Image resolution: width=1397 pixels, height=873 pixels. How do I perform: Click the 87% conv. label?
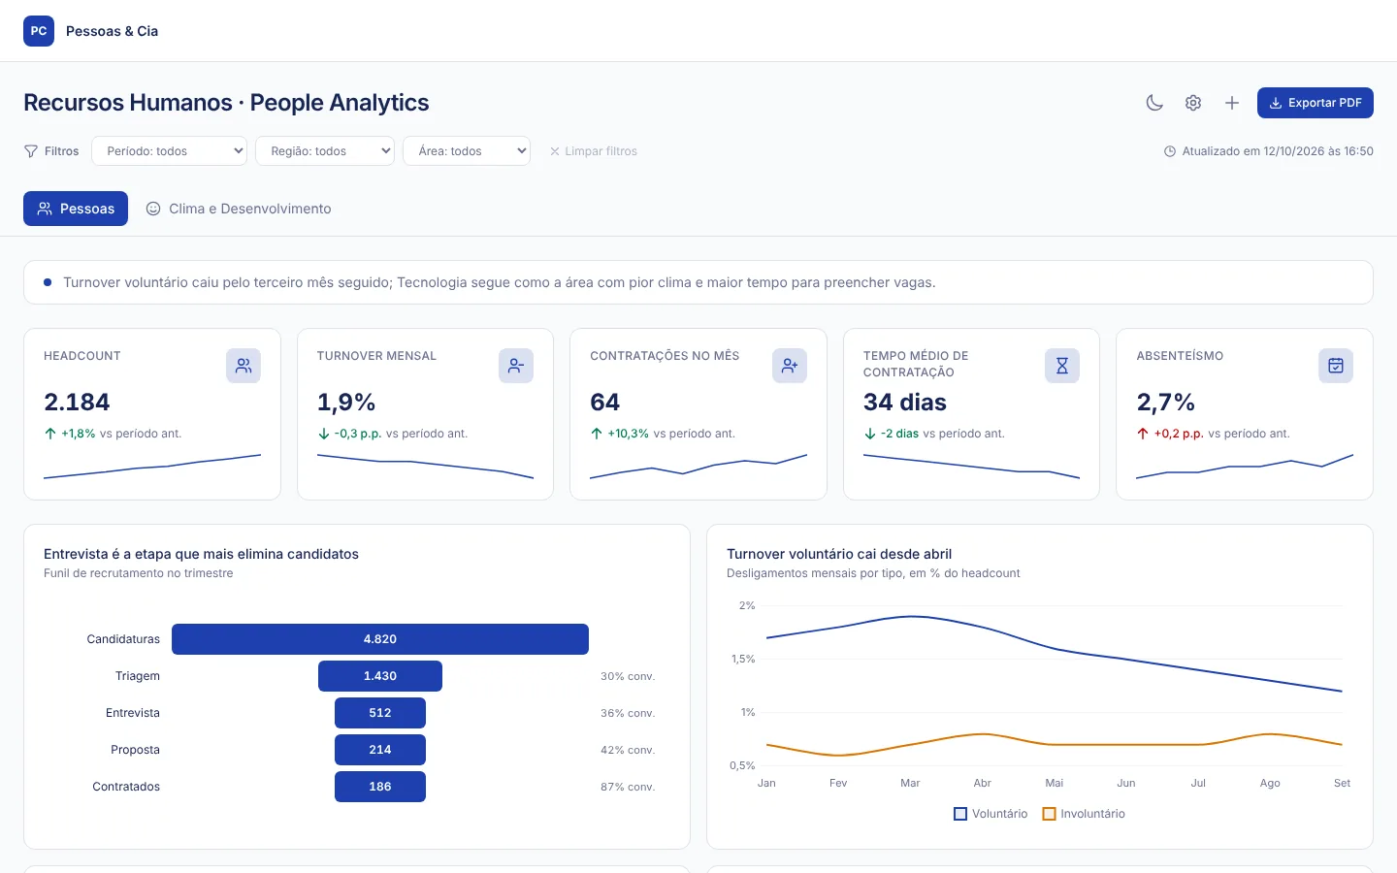628,787
